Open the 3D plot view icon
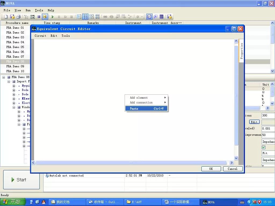This screenshot has height=206, width=275. point(155,17)
